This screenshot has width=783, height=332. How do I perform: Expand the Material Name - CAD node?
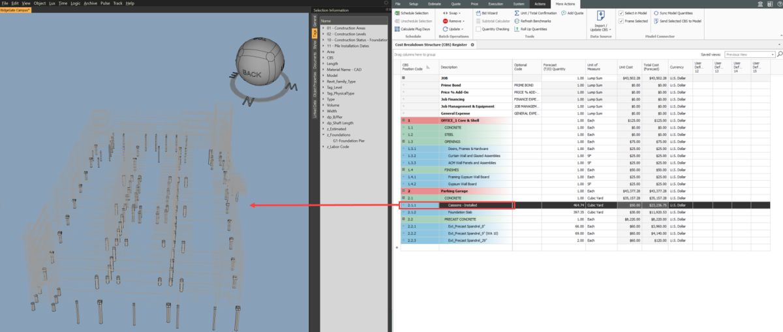(x=323, y=69)
